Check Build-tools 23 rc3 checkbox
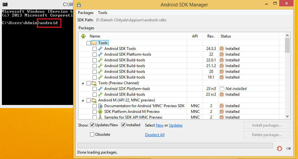Viewport: 298px width, 159px height. click(x=94, y=94)
